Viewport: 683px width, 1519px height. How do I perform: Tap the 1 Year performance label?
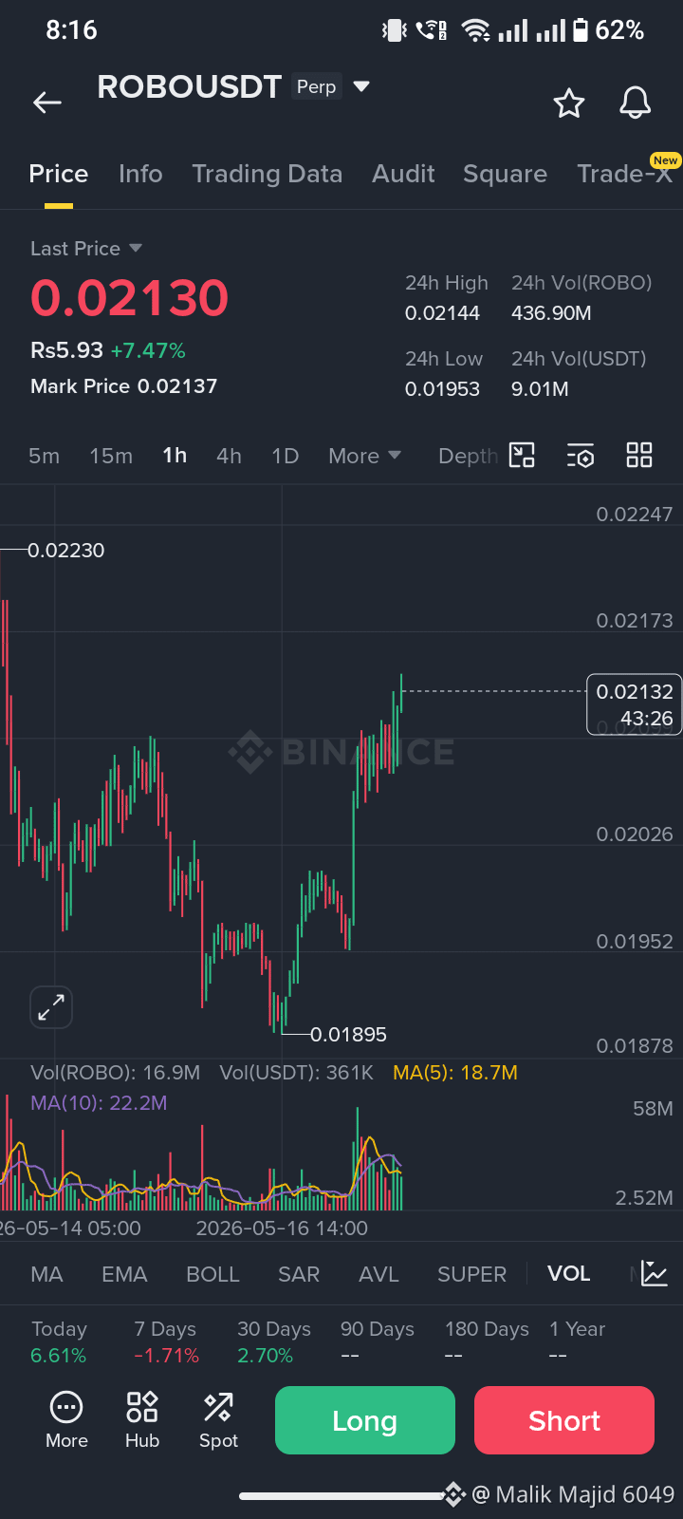click(x=578, y=1329)
